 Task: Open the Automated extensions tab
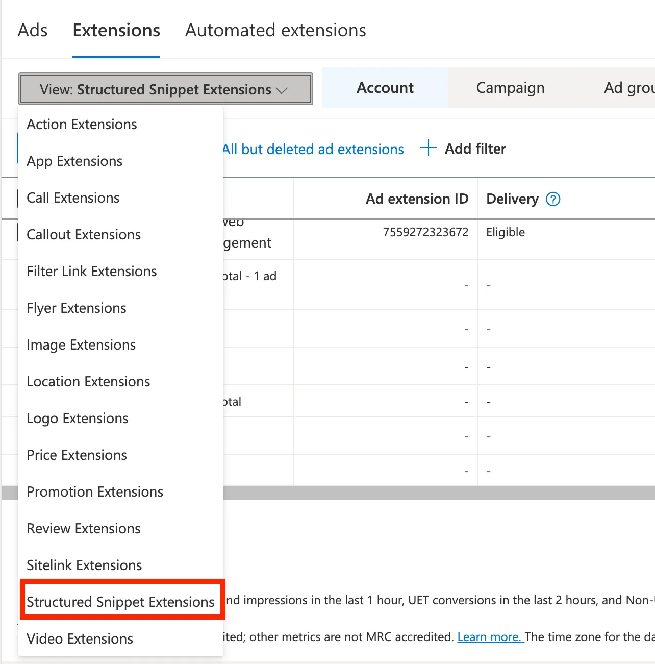275,30
